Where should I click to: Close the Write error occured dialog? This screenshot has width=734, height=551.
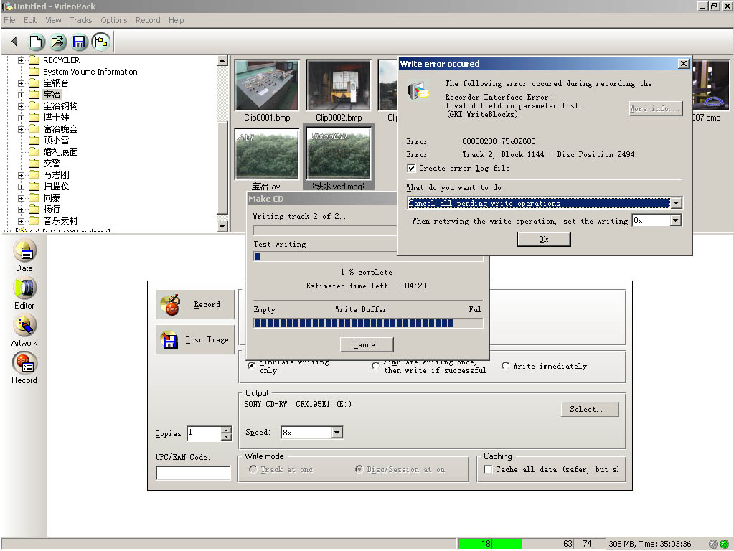coord(684,64)
